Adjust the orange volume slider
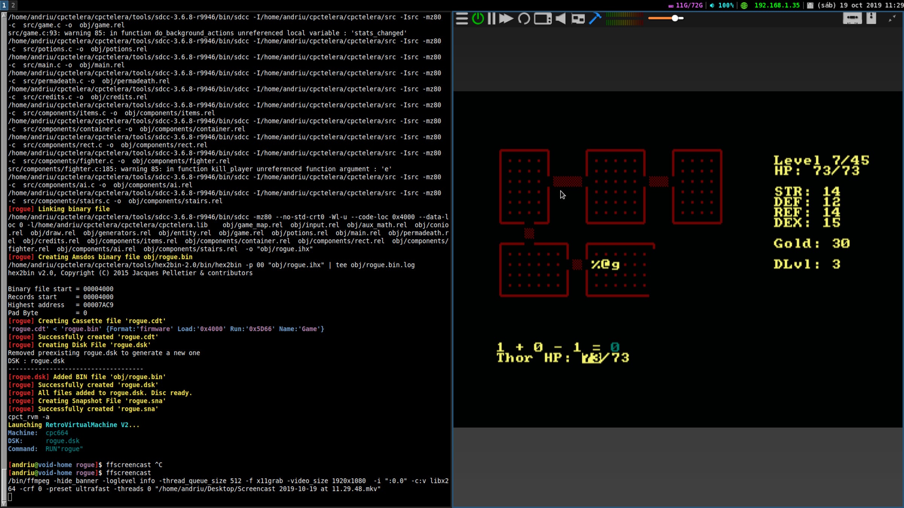This screenshot has height=508, width=904. 675,18
